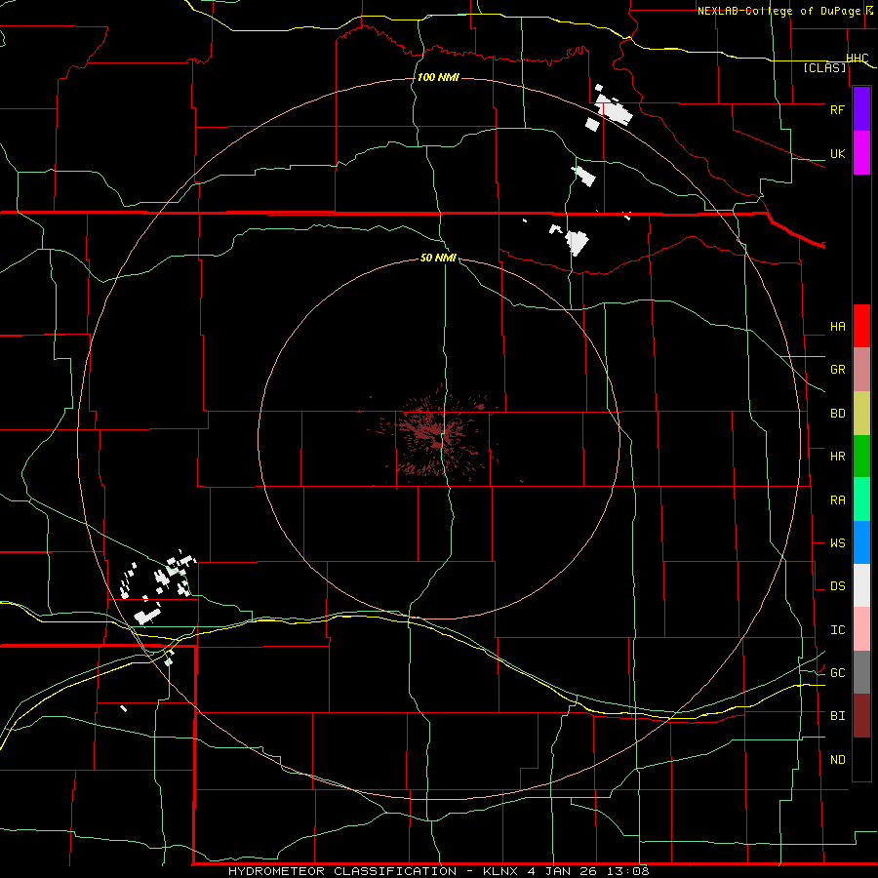Click the 'WS' legend label
This screenshot has height=878, width=878.
tap(837, 543)
